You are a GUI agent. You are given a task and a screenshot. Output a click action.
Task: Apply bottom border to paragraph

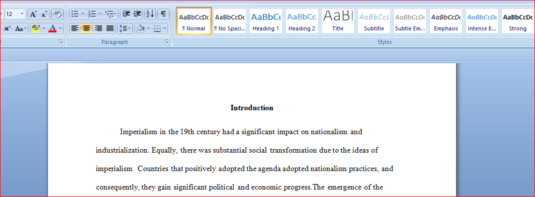(157, 28)
